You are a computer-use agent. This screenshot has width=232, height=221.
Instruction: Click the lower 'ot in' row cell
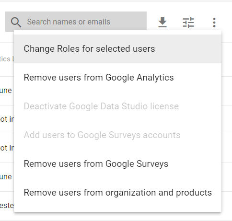(7, 148)
